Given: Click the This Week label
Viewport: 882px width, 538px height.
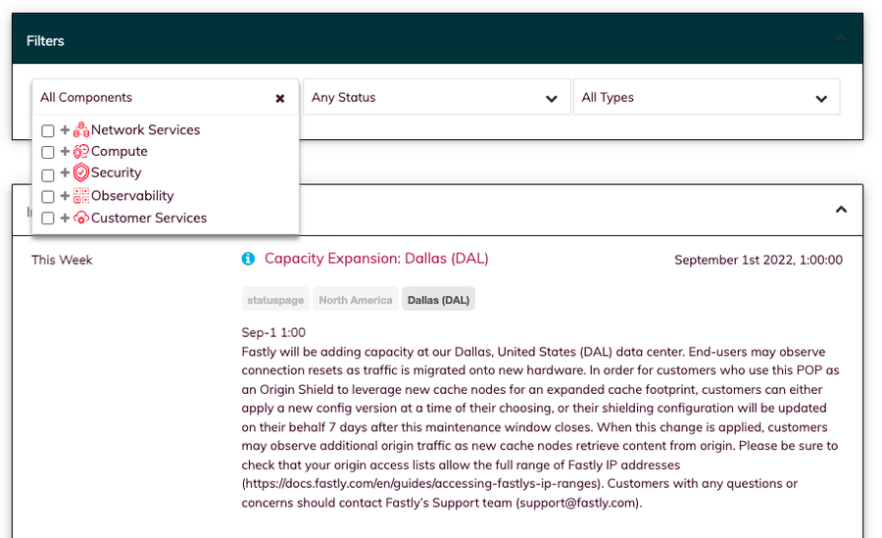Looking at the screenshot, I should coord(62,260).
